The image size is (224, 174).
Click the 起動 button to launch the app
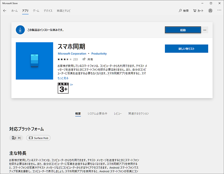tap(183, 30)
